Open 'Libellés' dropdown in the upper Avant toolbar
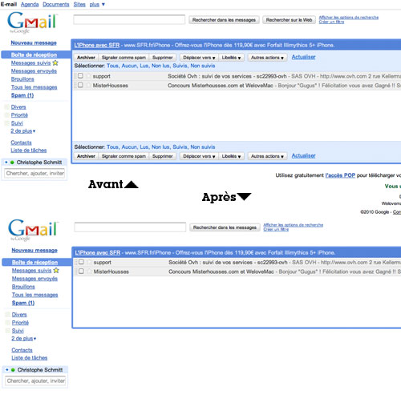Screen dimensions: 401x394 (x=231, y=58)
